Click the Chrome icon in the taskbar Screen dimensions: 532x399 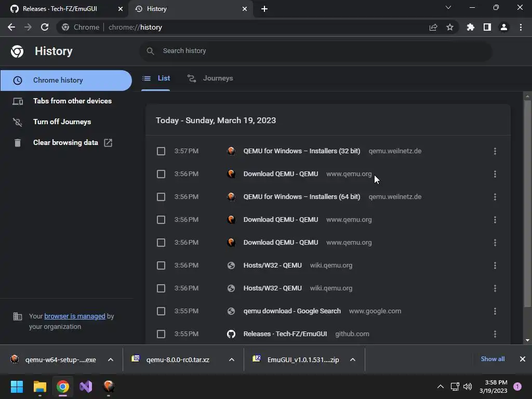(63, 387)
